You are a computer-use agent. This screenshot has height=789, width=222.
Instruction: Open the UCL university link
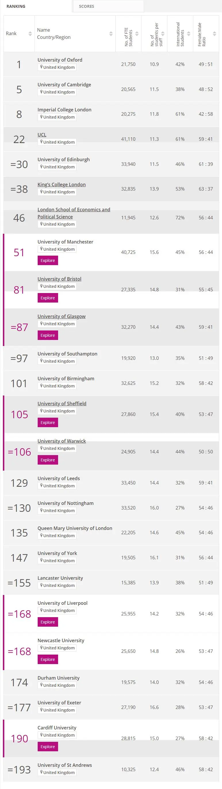tap(42, 135)
